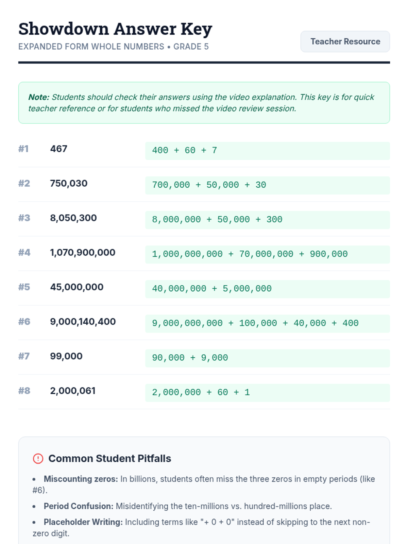Viewport: 408px width, 544px height.
Task: Click the answer 2,000,000 + 60 + 1
Action: [201, 393]
